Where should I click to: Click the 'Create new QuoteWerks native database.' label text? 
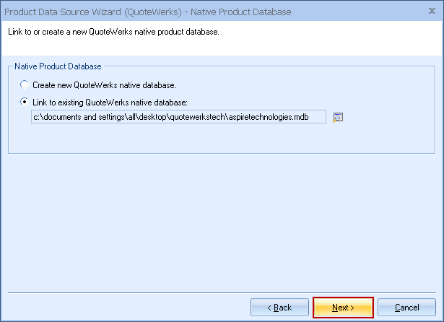tap(104, 84)
